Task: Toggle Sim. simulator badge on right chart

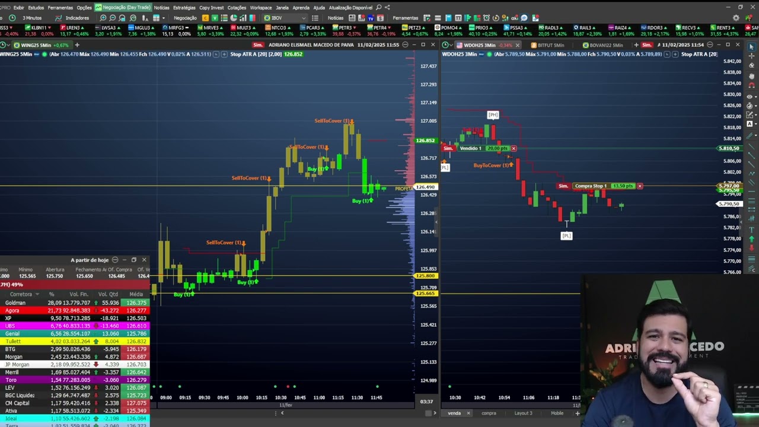Action: 647,45
